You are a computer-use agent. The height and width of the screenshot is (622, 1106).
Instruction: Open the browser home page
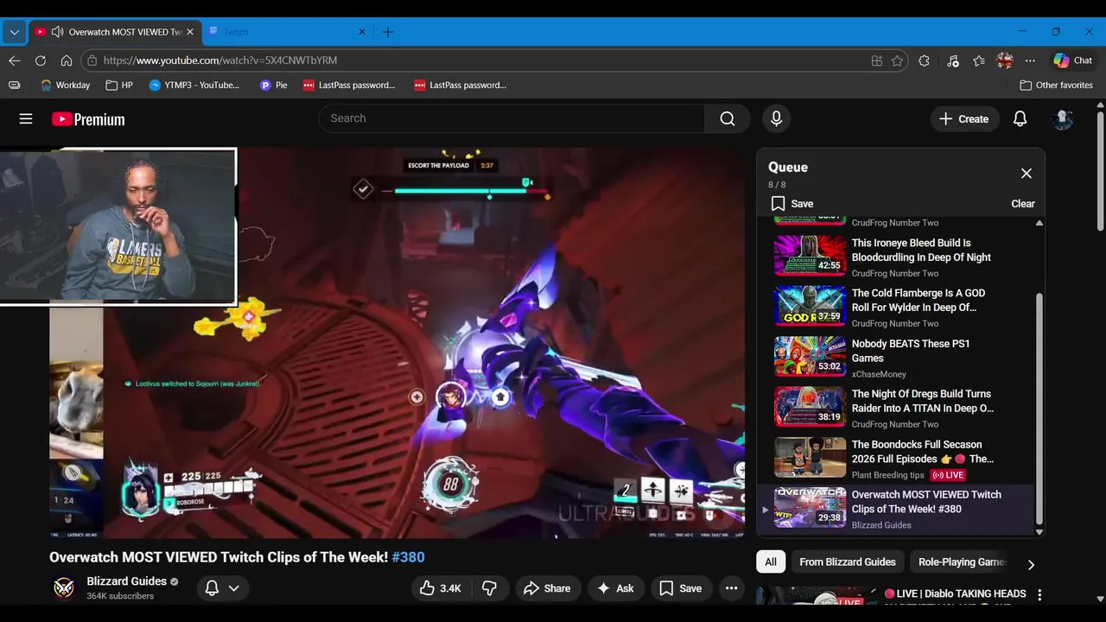point(66,60)
